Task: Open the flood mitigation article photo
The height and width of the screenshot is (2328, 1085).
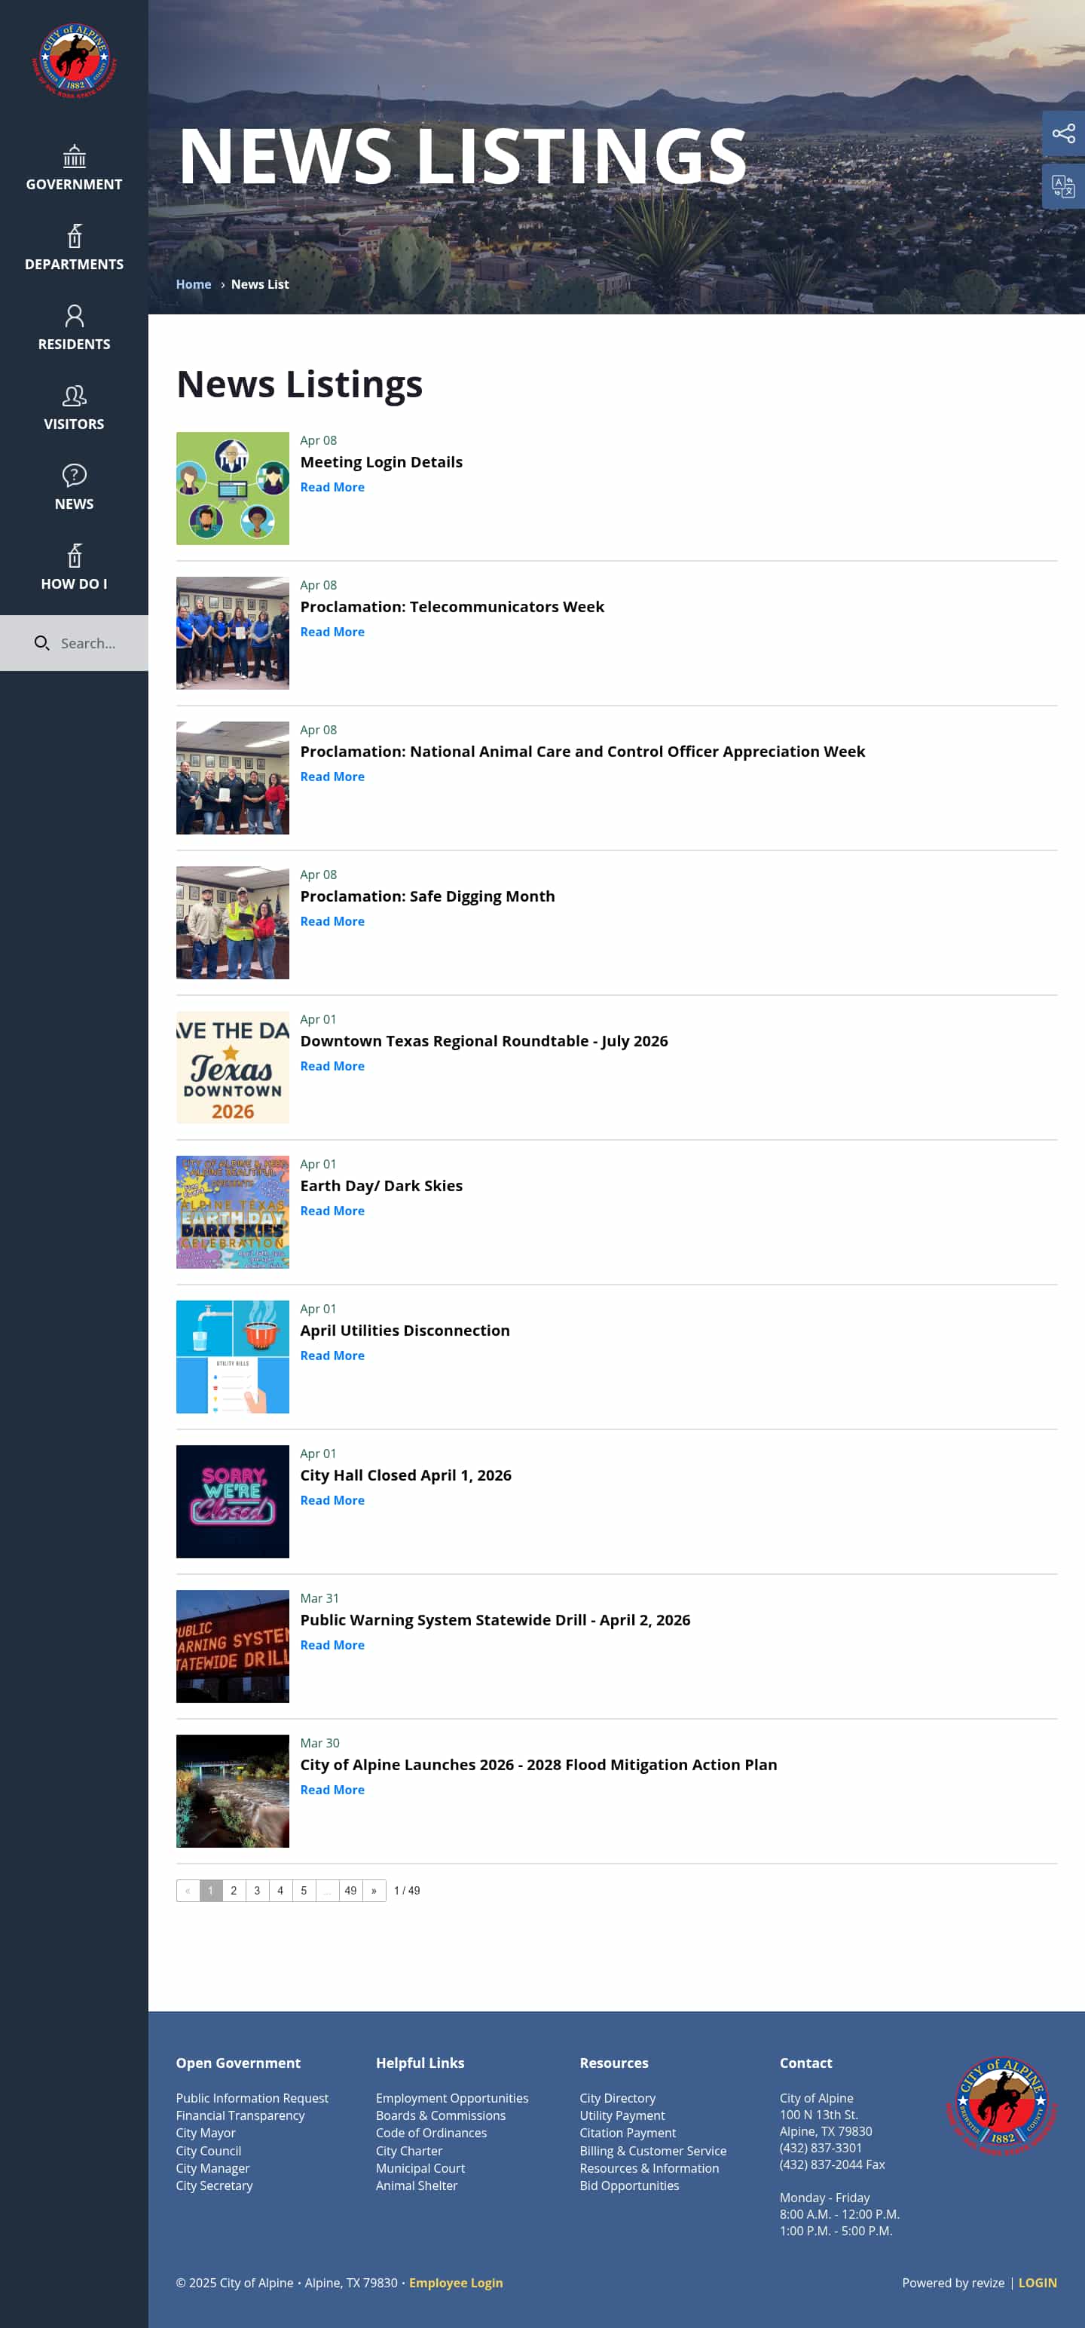Action: click(x=232, y=1790)
